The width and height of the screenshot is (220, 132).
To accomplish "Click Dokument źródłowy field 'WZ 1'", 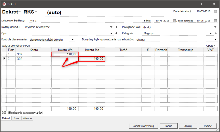I will (x=86, y=21).
